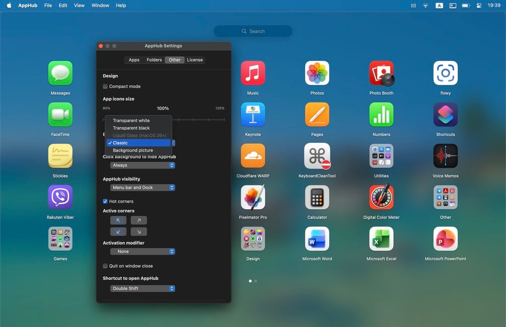
Task: Switch to the Folders settings tab
Action: (x=154, y=60)
